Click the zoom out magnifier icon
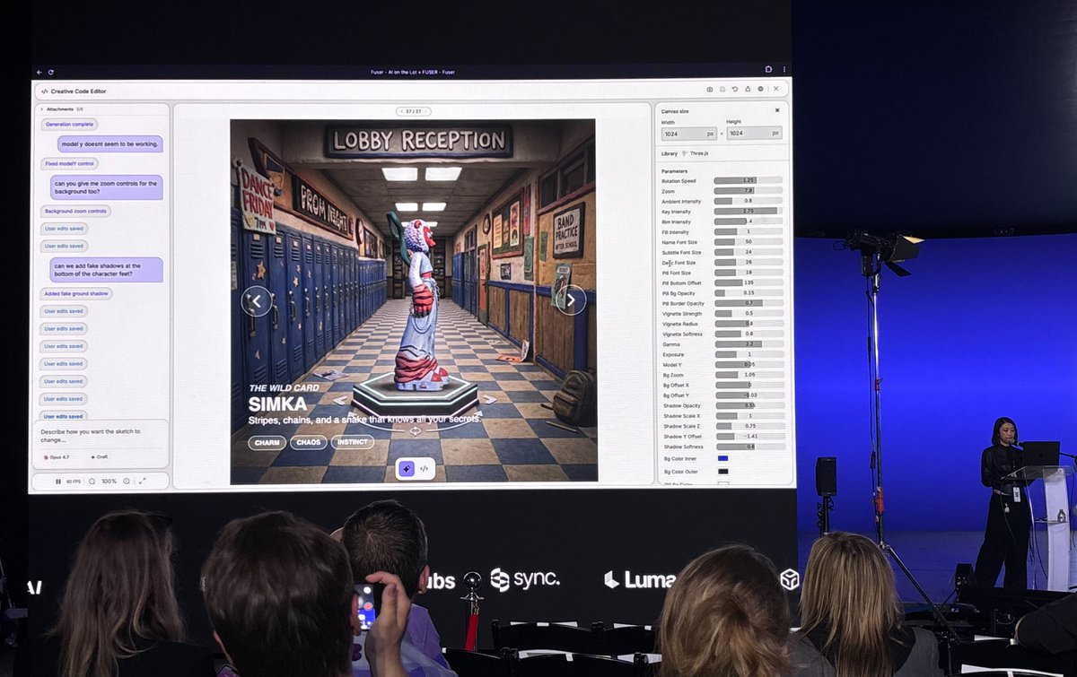The height and width of the screenshot is (677, 1077). [x=92, y=482]
